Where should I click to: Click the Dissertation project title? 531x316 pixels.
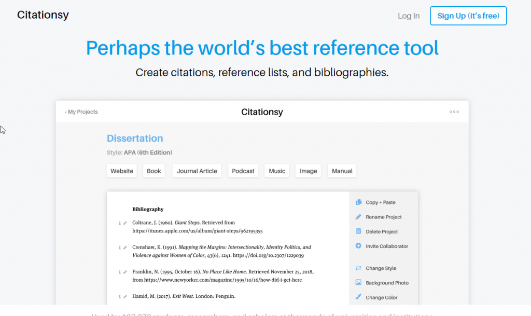pos(135,138)
